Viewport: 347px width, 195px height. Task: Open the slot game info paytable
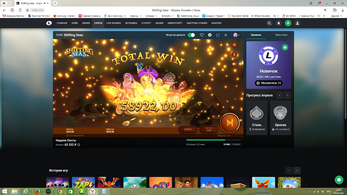click(234, 54)
